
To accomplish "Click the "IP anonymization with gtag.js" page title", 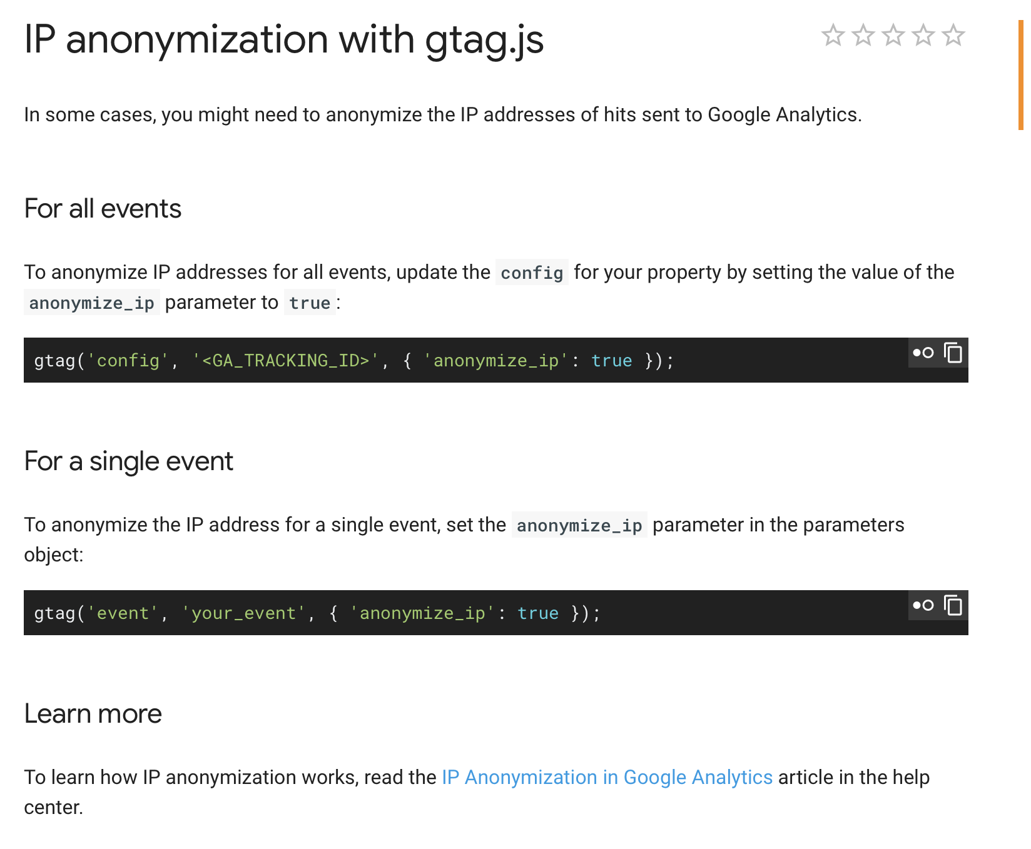I will point(283,39).
